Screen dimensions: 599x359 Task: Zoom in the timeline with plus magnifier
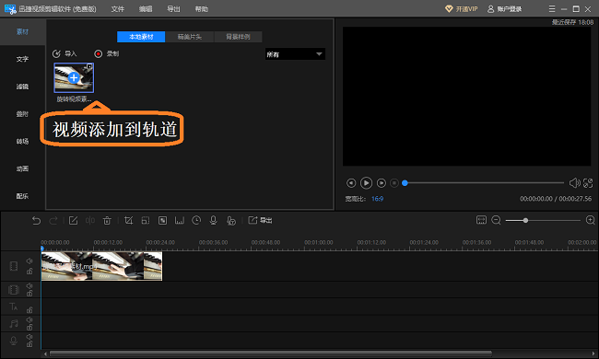click(x=590, y=220)
